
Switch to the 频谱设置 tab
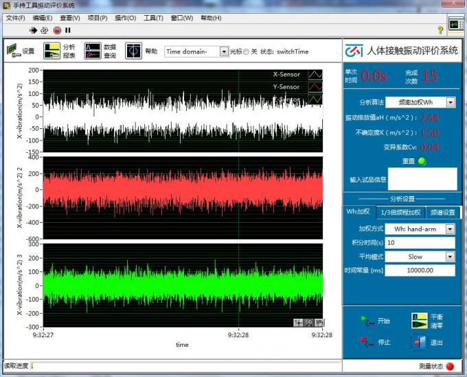[x=443, y=212]
